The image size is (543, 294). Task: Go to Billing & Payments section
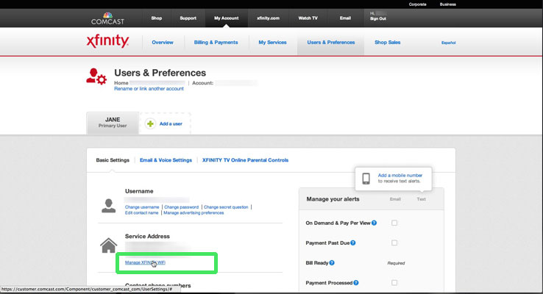tap(216, 43)
